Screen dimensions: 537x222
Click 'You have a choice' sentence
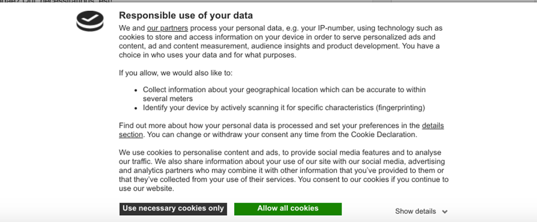[x=279, y=51]
